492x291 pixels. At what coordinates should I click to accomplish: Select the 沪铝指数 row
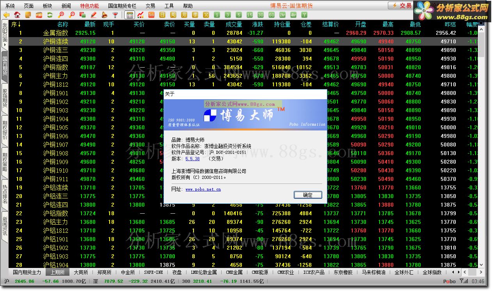(244, 213)
